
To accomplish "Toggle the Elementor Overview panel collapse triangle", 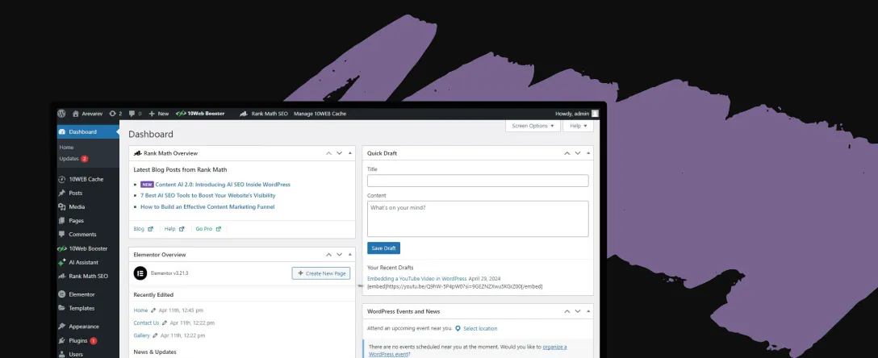I will (349, 255).
